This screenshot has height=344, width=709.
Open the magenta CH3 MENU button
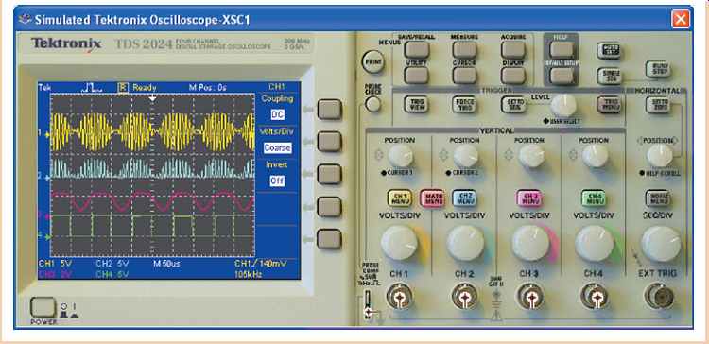click(x=529, y=198)
